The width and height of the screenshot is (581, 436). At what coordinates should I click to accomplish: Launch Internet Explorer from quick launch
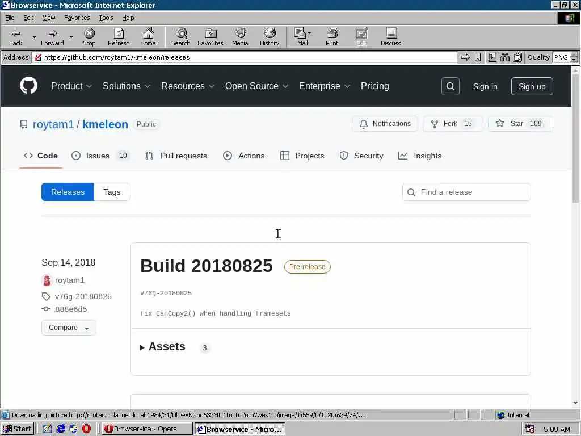(x=61, y=429)
